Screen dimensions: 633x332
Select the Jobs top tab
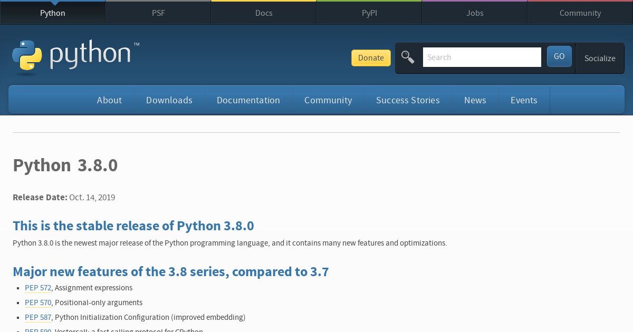(475, 13)
